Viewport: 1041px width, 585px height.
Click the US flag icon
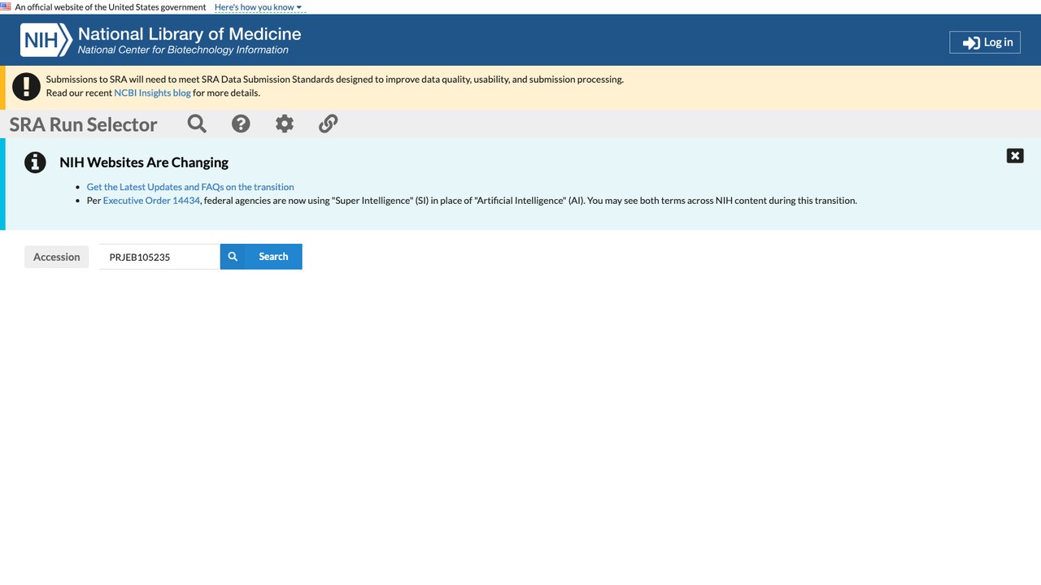(6, 6)
